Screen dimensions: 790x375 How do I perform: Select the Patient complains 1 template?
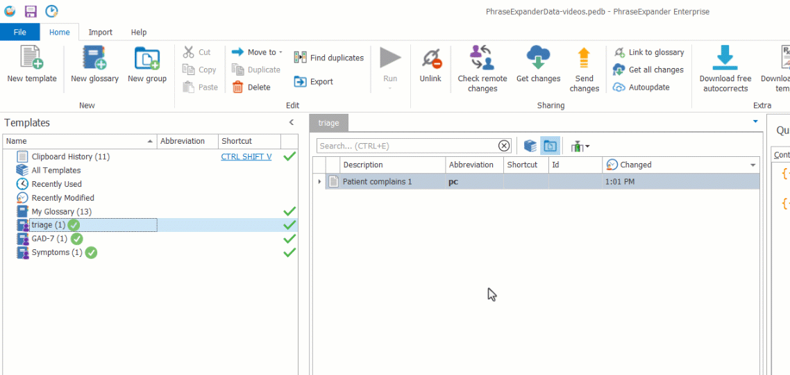click(378, 181)
